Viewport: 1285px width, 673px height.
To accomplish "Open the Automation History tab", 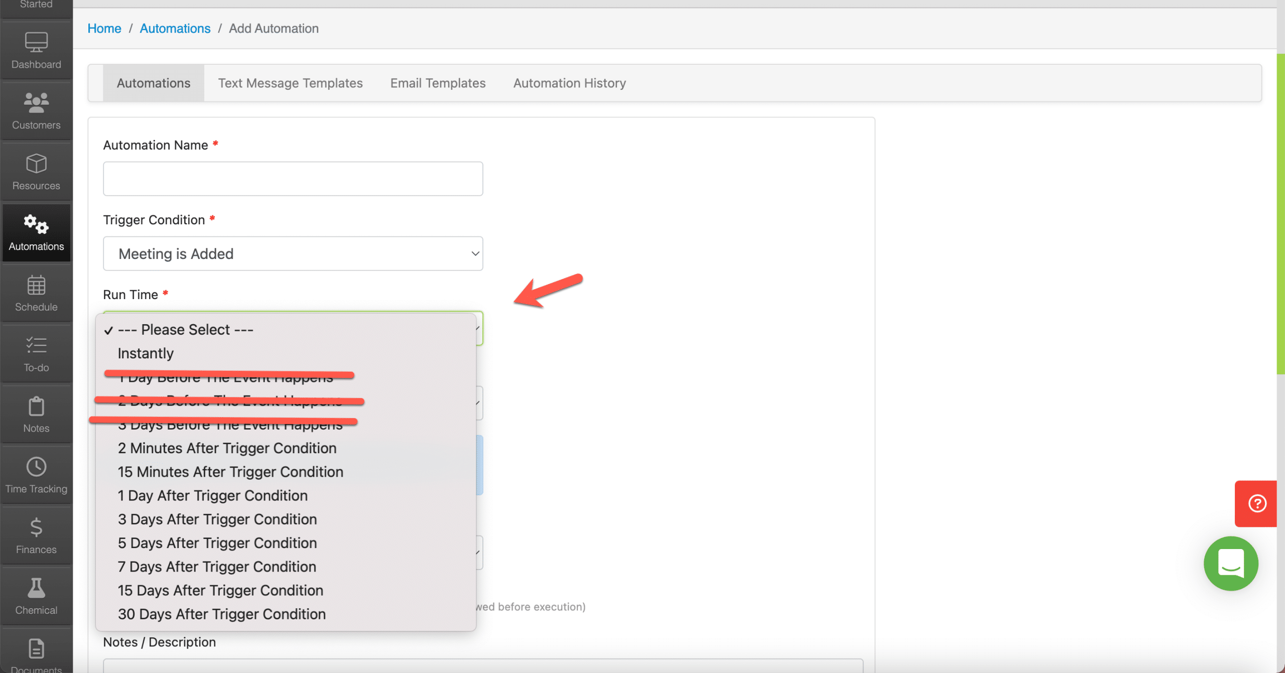I will [569, 83].
